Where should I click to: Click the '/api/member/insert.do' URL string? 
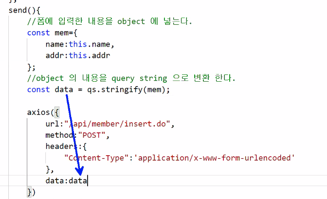pyautogui.click(x=117, y=124)
